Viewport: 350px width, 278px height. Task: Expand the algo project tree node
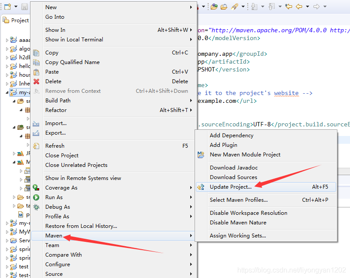(x=7, y=49)
